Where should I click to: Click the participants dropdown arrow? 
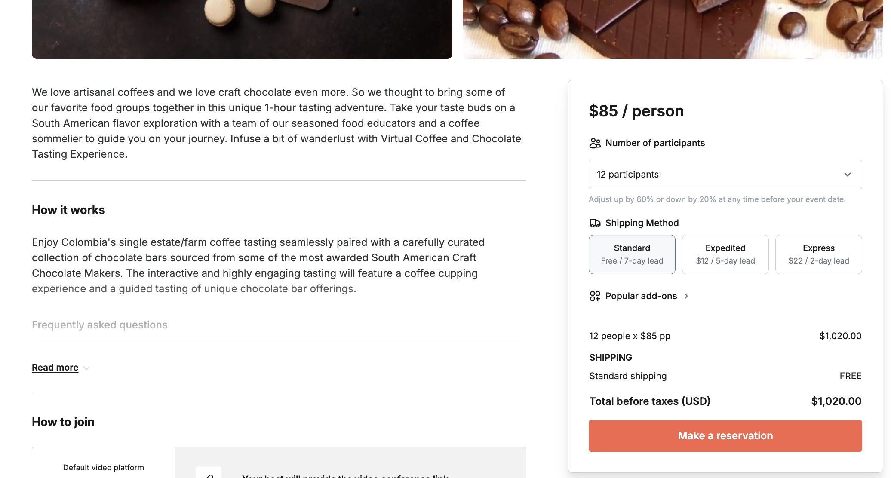(x=847, y=175)
